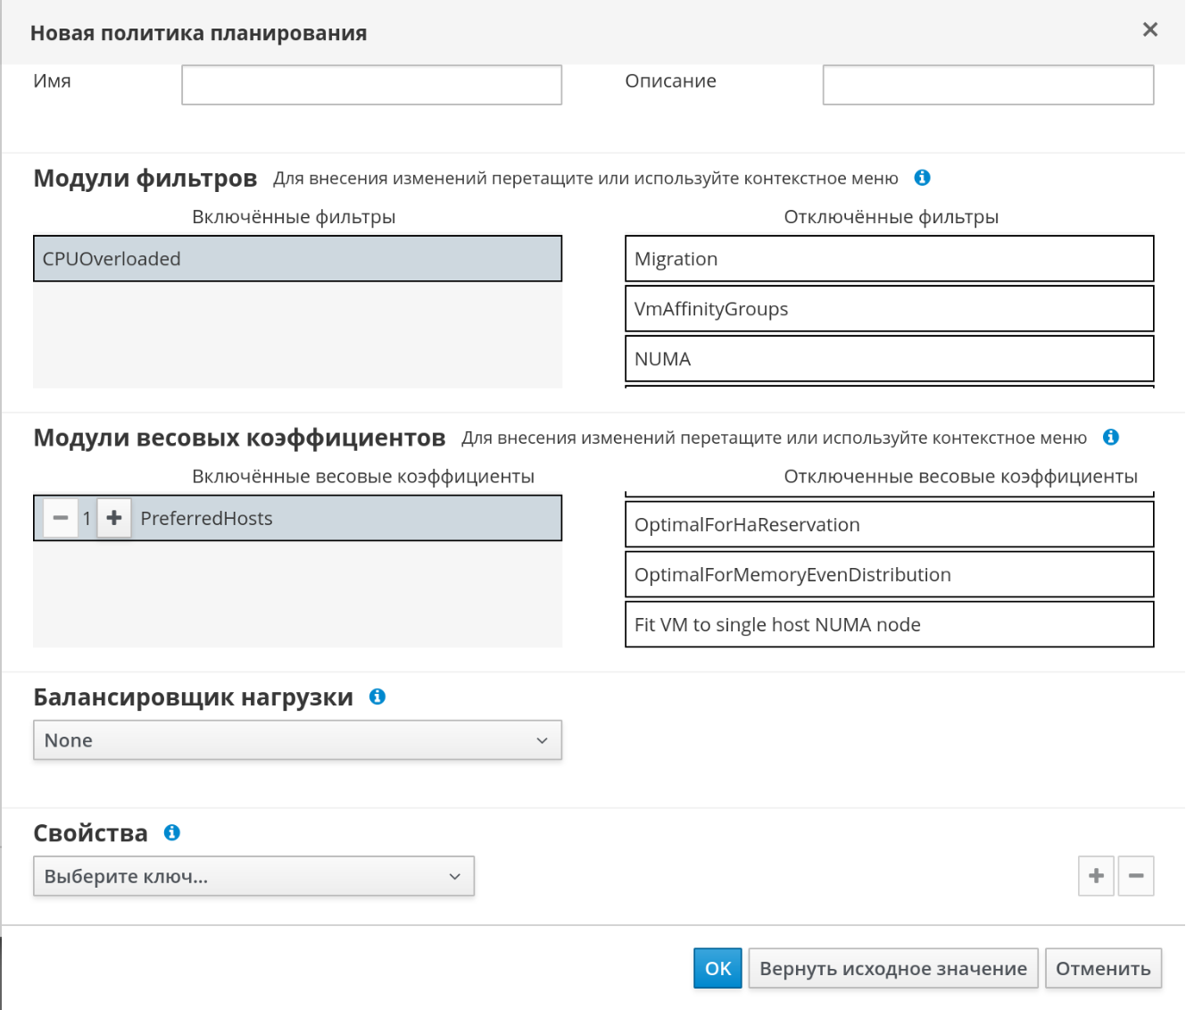Select OptimalForMemoryEvenDistribution weight module
Viewport: 1186px width, 1010px height.
tap(889, 574)
